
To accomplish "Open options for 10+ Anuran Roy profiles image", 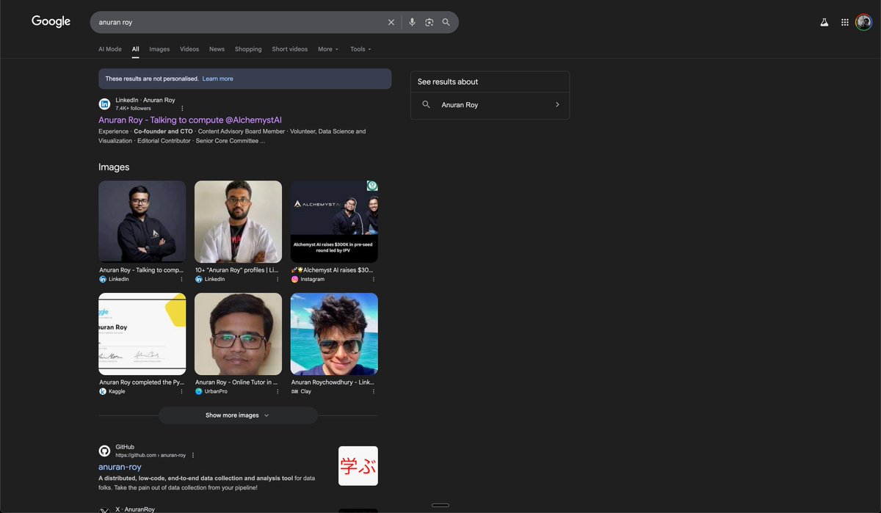I will click(x=278, y=280).
